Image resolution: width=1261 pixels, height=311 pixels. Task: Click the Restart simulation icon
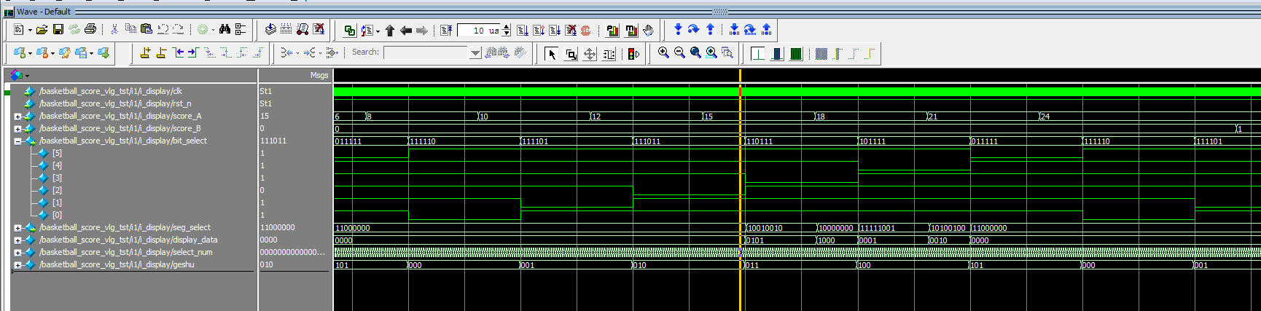click(446, 31)
